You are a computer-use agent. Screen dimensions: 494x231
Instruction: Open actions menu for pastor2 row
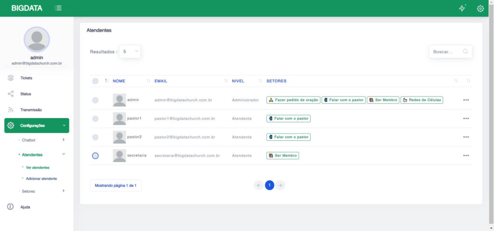[x=466, y=137]
